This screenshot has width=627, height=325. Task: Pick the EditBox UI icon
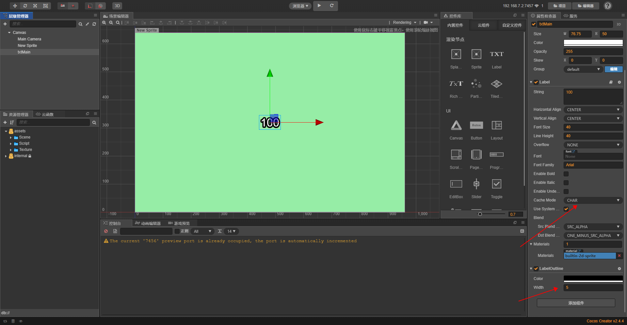456,184
